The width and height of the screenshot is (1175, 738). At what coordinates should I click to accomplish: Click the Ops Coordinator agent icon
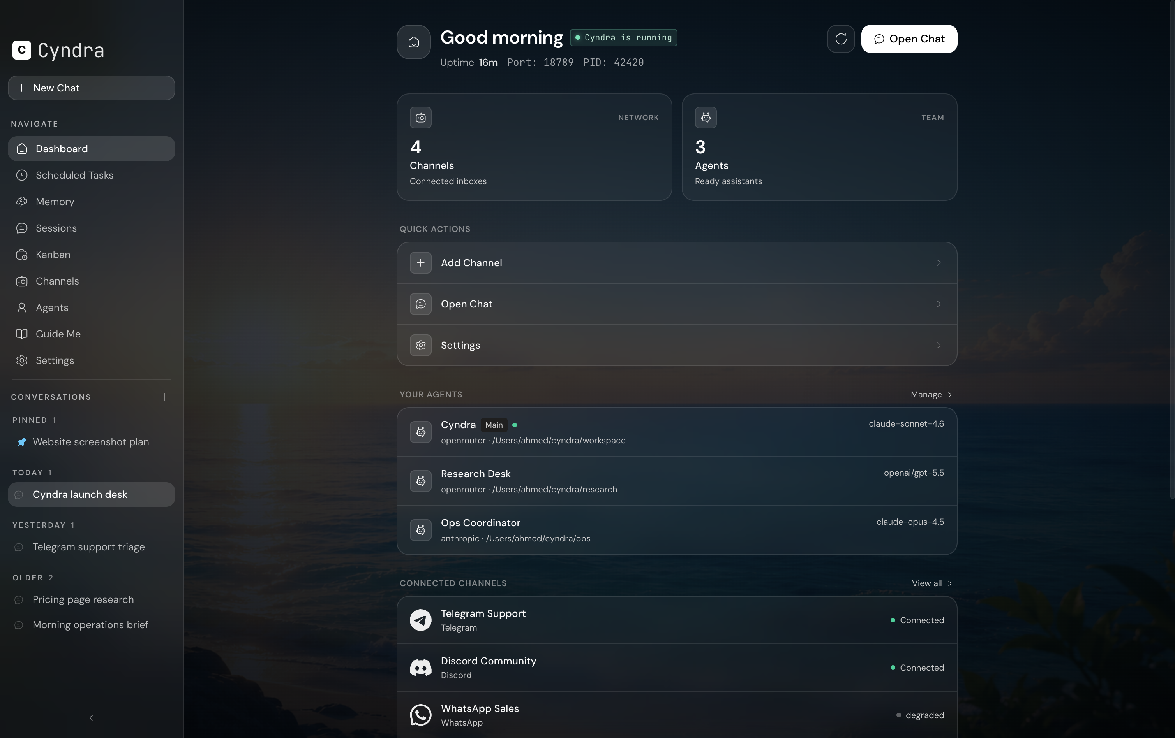[x=421, y=530]
